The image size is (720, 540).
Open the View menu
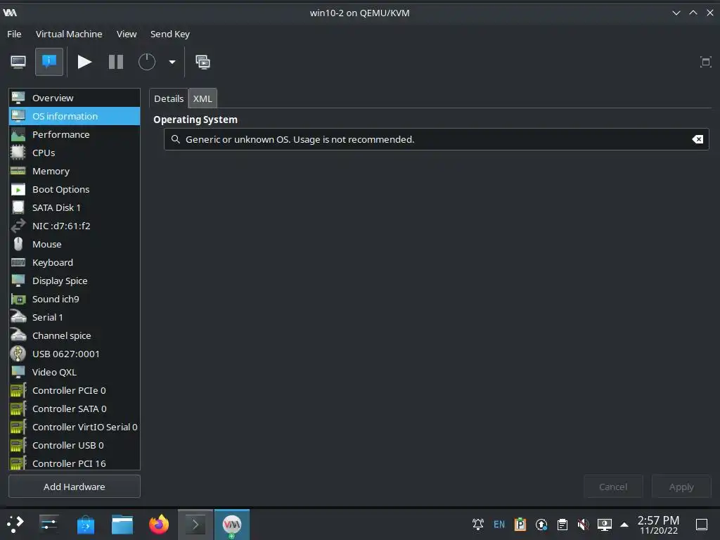127,34
